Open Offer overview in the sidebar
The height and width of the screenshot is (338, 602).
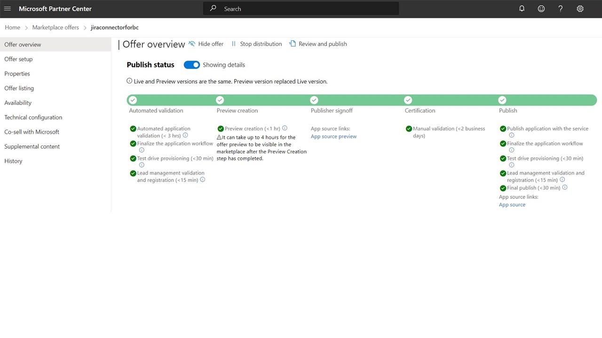coord(55,45)
